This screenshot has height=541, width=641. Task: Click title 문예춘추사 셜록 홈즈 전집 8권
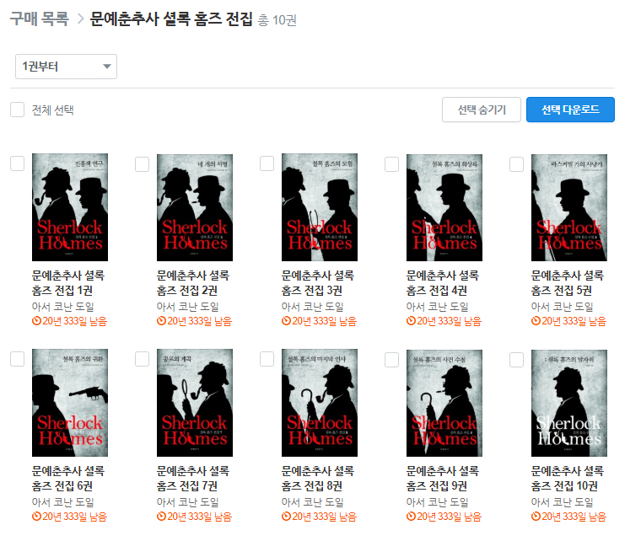point(318,478)
